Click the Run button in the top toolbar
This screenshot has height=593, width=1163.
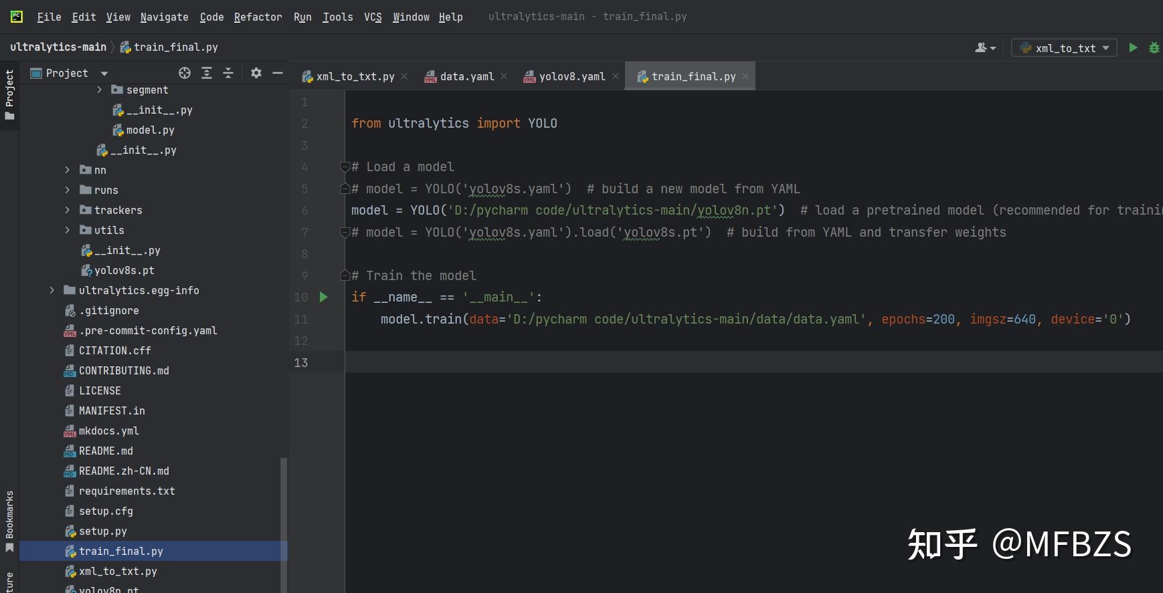[1133, 47]
